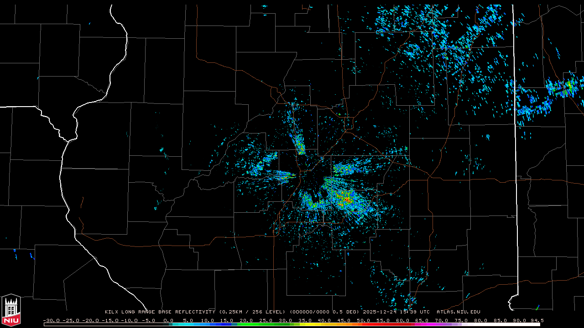Viewport: 584px width, 328px height.
Task: Click the small green echo in bottom-right corner
Action: tap(537, 307)
